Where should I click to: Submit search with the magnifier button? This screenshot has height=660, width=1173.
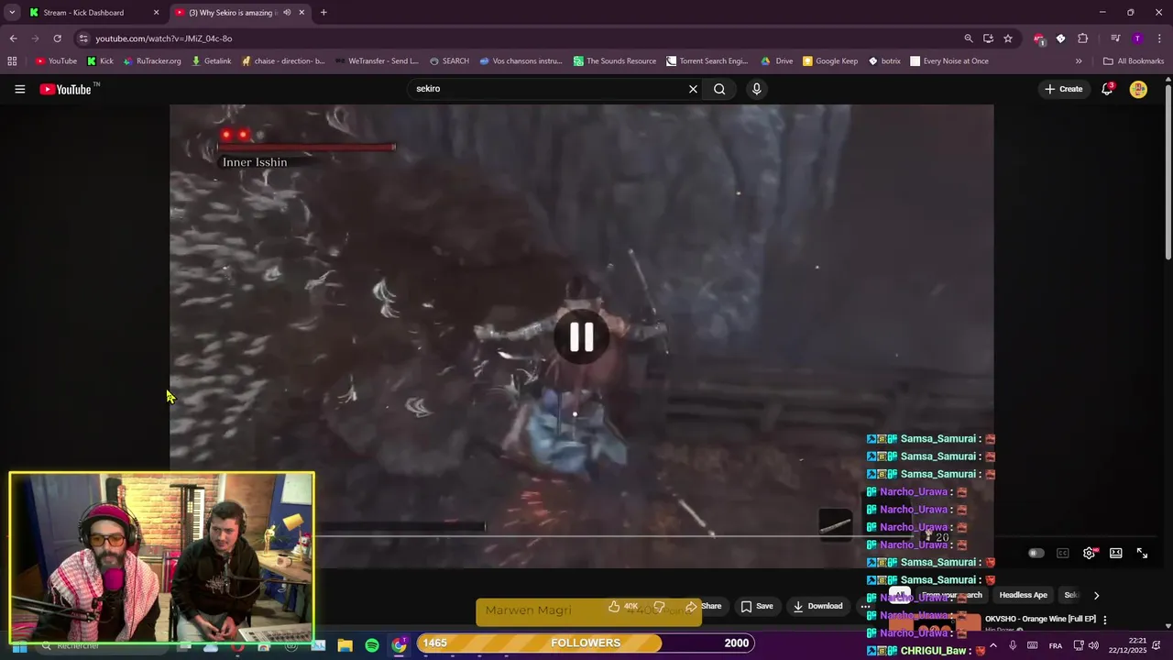(x=719, y=89)
